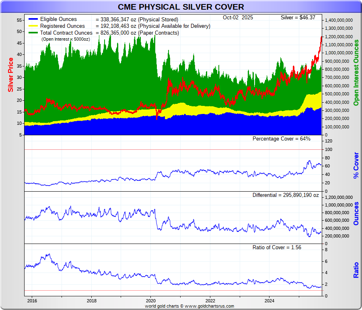The width and height of the screenshot is (362, 310).
Task: Click the blue Eligible Ounces legend swatch
Action: tap(33, 19)
